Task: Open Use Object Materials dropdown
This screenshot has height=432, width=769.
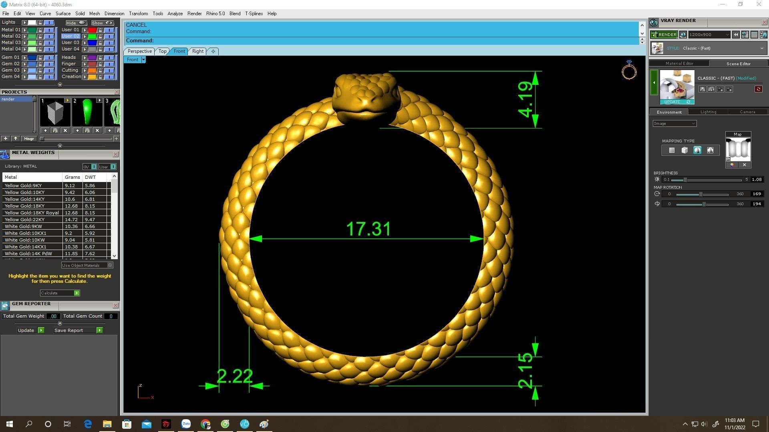Action: [87, 265]
